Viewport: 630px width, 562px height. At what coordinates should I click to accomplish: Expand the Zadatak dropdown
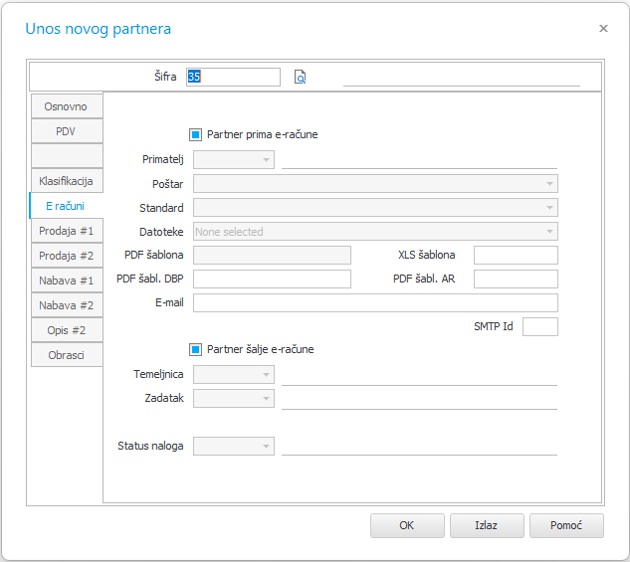(234, 398)
